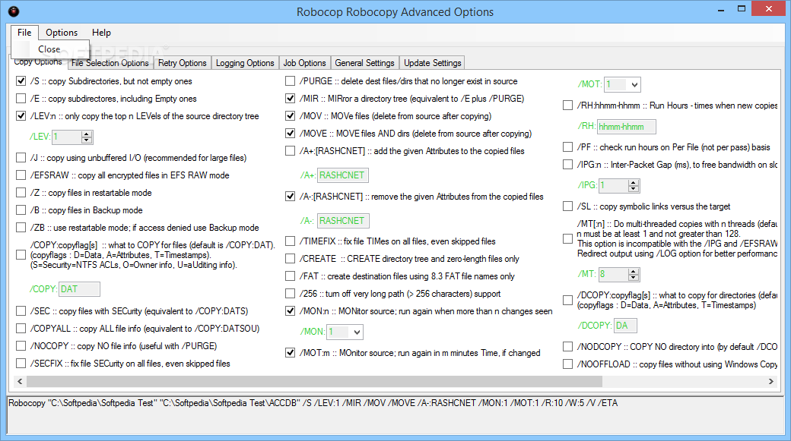791x441 pixels.
Task: Enable /COPYALL copy ALL file info
Action: [21, 329]
